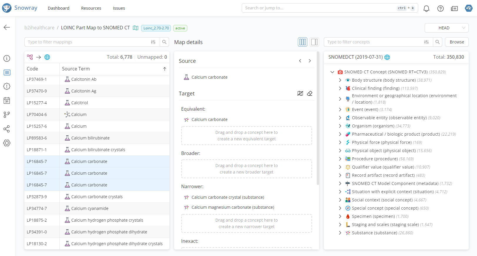Switch to three-column layout view

(x=303, y=42)
